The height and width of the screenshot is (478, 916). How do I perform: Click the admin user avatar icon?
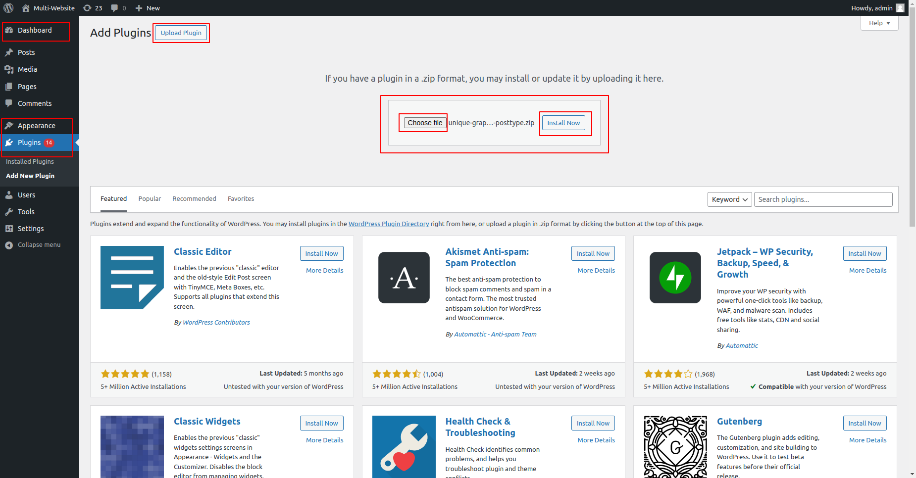click(x=900, y=8)
